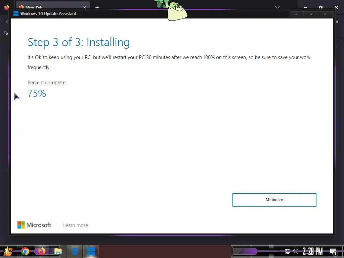Select the New Tab tab in Firefox
Image resolution: width=344 pixels, height=258 pixels.
(53, 6)
